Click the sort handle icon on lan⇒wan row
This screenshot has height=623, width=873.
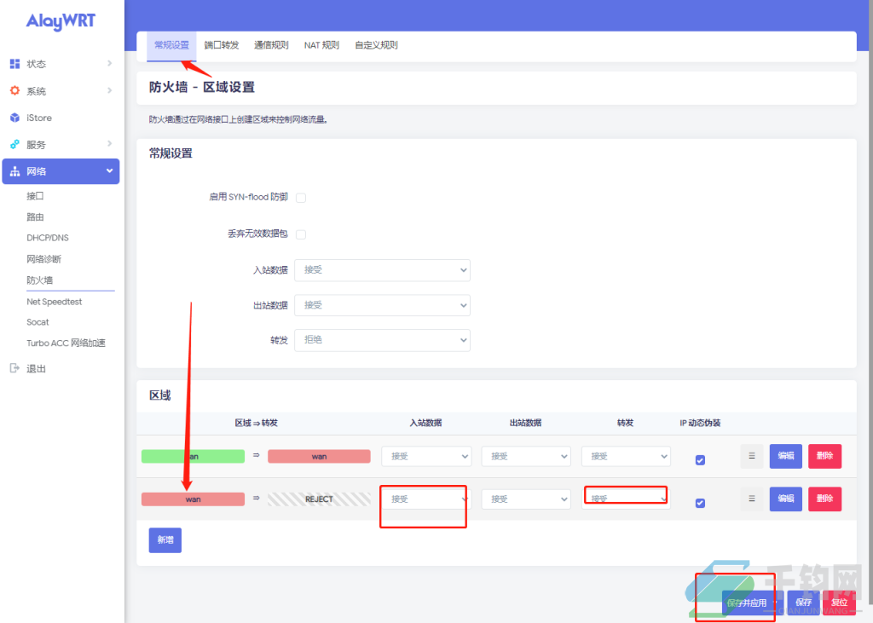pos(751,456)
